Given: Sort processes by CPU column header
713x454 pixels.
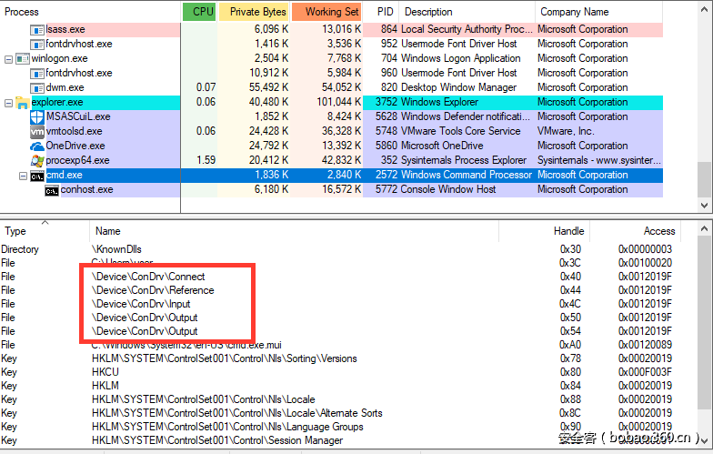Looking at the screenshot, I should pyautogui.click(x=199, y=12).
